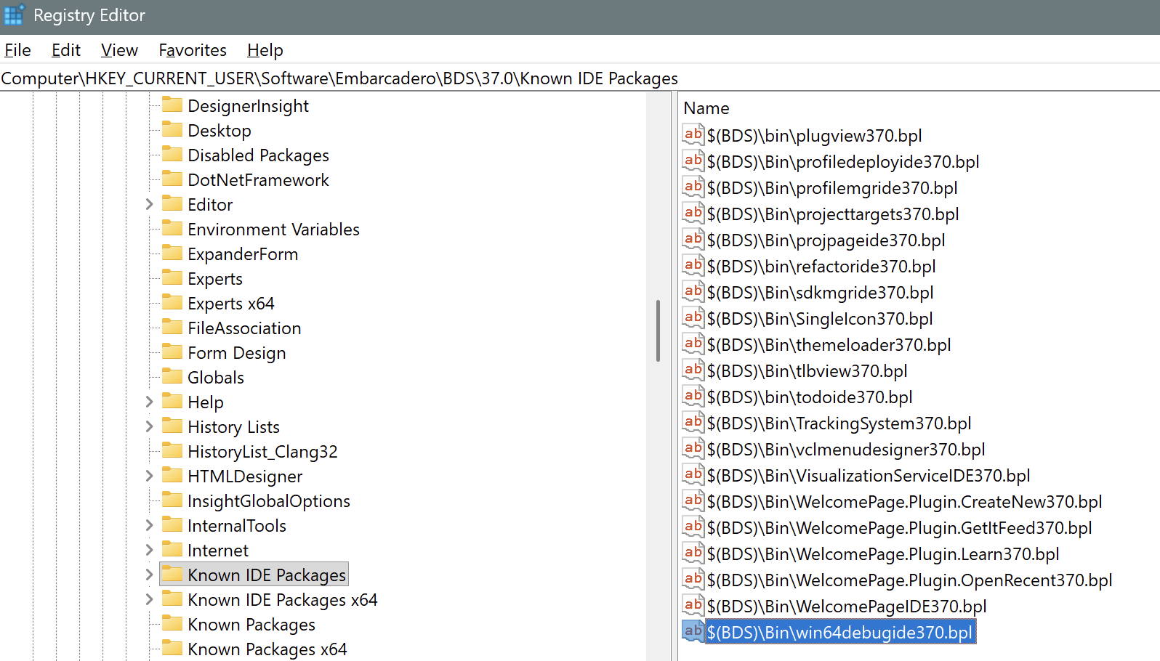Expand the HTMLDesigner tree node
The image size is (1160, 661).
149,476
